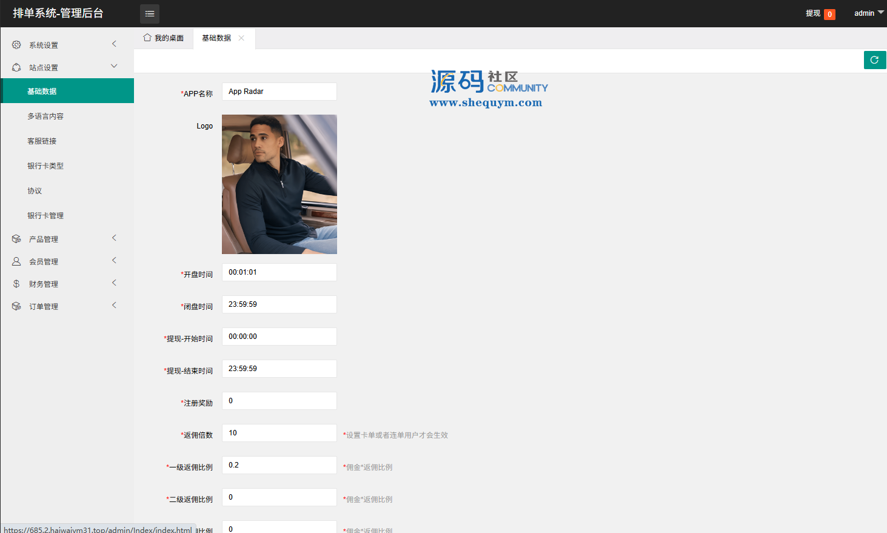
Task: Collapse the 站点设置 menu chevron
Action: click(114, 66)
